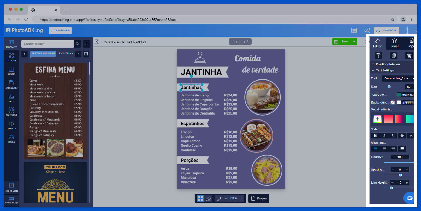Click the redo arrow
The height and width of the screenshot is (211, 421).
point(246,42)
